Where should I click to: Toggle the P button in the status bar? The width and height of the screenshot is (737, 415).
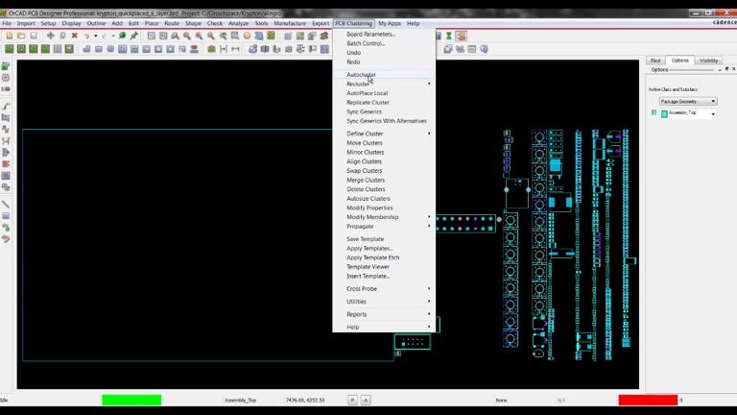[x=352, y=400]
